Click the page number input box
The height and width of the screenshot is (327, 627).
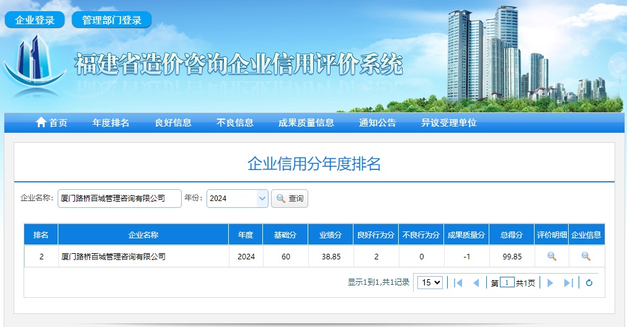pos(507,282)
